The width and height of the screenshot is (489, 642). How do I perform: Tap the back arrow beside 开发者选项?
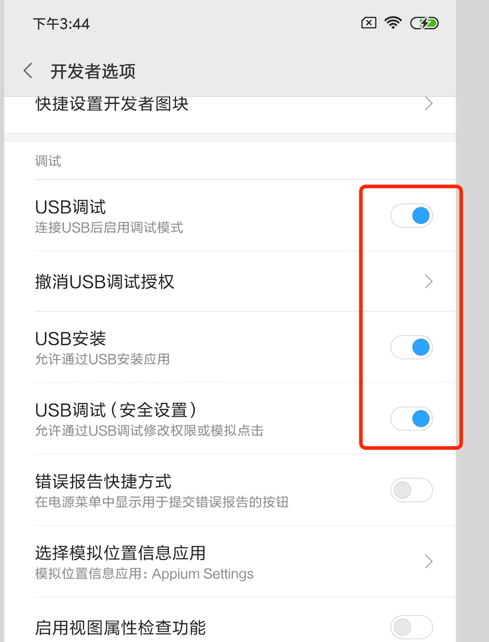(28, 71)
